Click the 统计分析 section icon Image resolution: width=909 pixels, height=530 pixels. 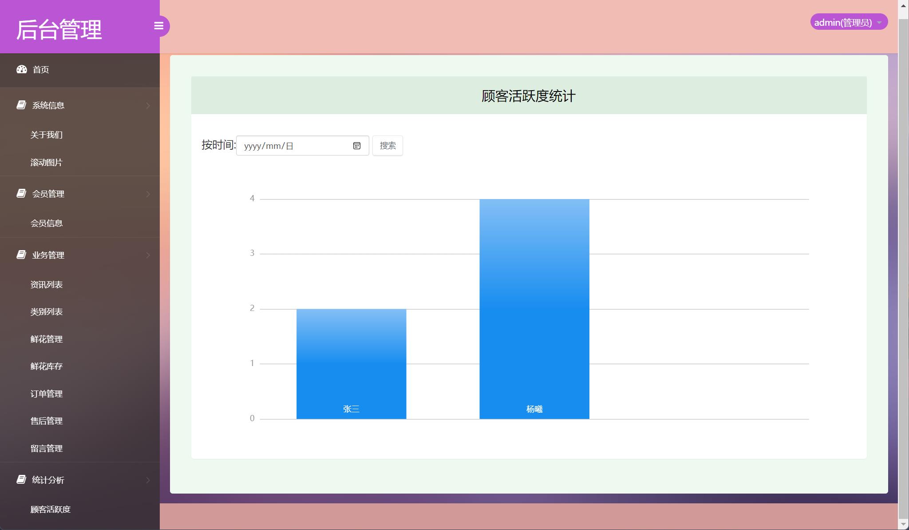coord(22,480)
